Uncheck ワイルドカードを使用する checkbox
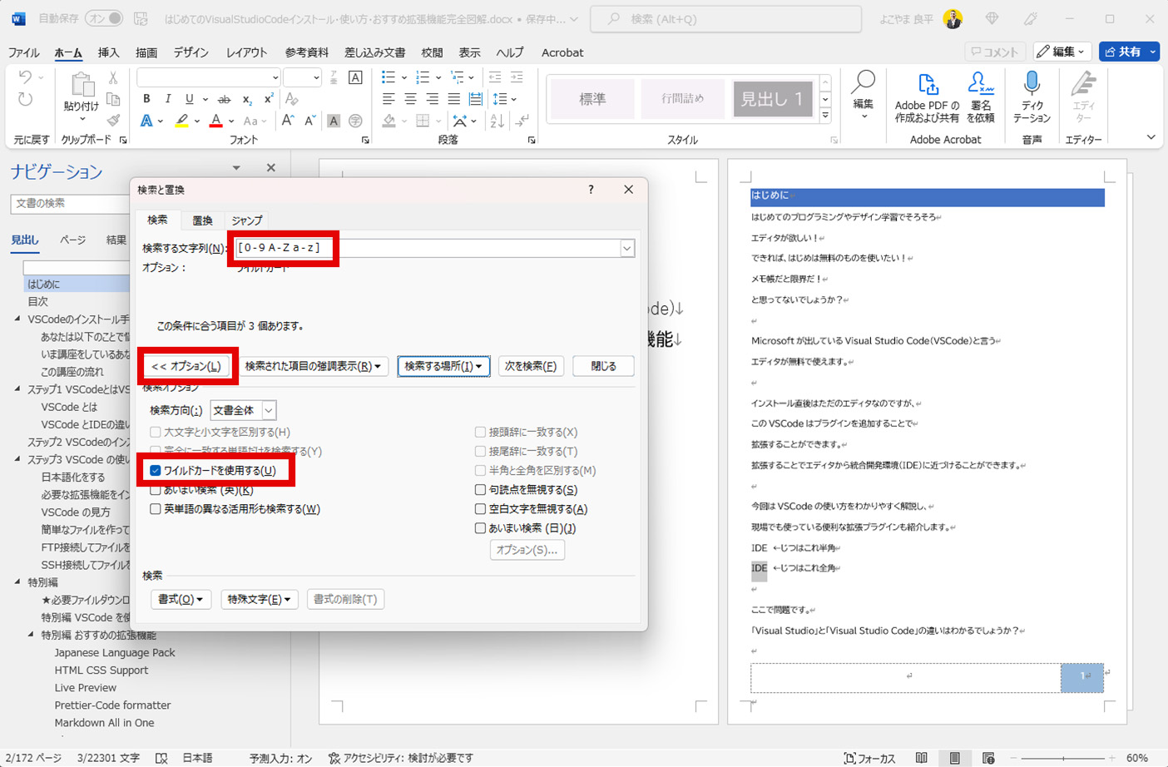Viewport: 1168px width, 767px height. (x=156, y=471)
